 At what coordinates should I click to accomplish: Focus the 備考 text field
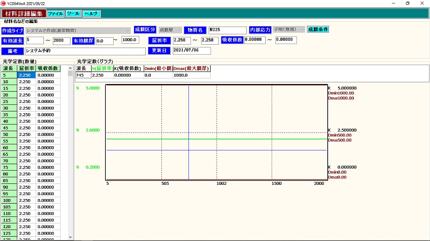(x=85, y=51)
